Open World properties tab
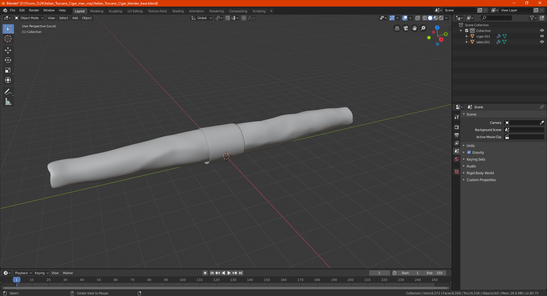This screenshot has width=547, height=296. pyautogui.click(x=457, y=159)
